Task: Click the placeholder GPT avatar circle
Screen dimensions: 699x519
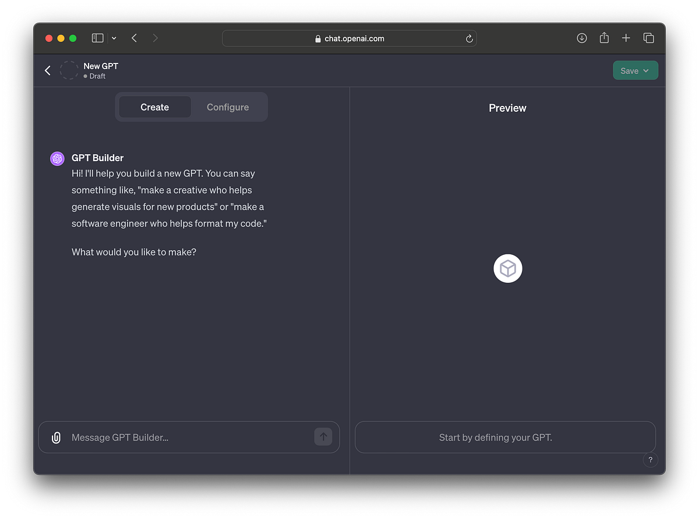Action: (x=69, y=70)
